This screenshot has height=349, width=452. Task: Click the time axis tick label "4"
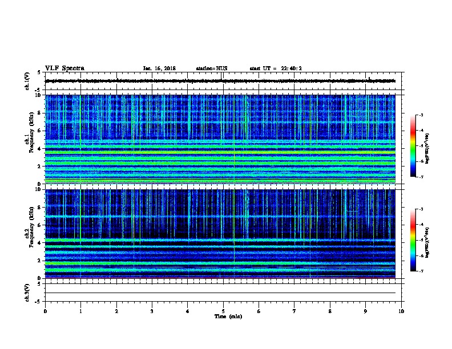[188, 311]
